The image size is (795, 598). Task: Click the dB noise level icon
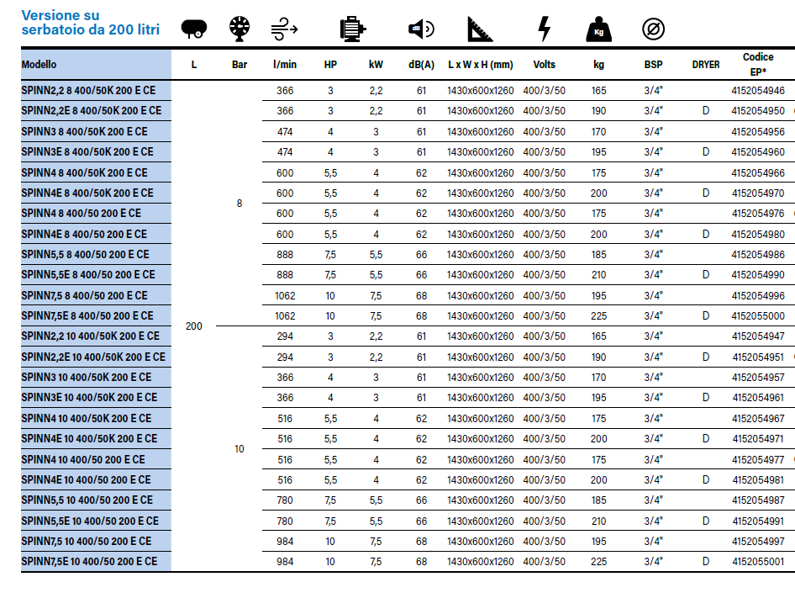pyautogui.click(x=420, y=29)
